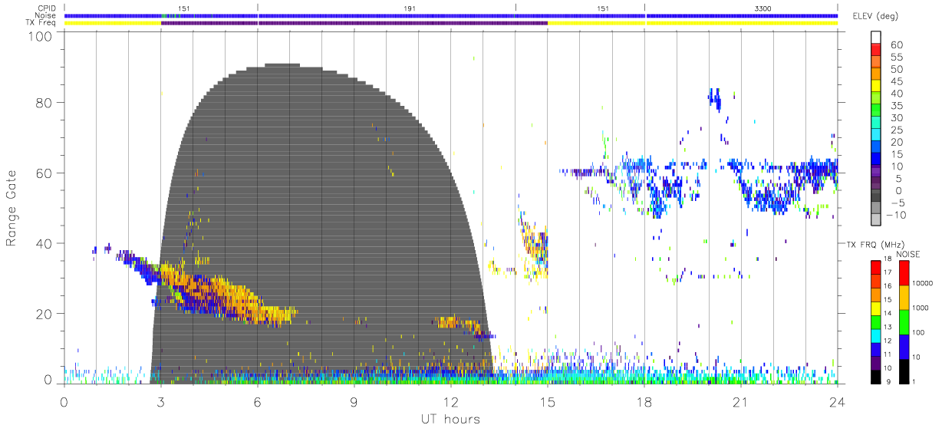Click the Range Gate axis title

coord(12,208)
